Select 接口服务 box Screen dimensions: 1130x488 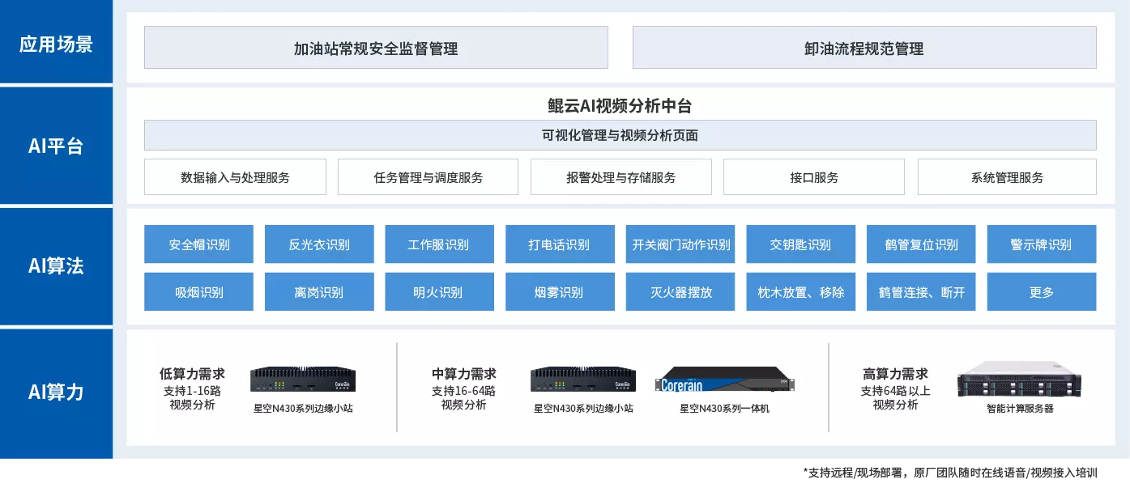[x=814, y=177]
